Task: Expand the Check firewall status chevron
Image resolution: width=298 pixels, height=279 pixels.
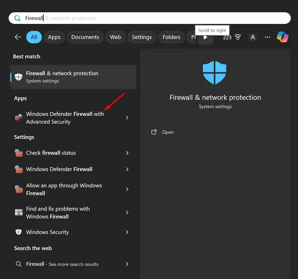Action: (x=127, y=153)
